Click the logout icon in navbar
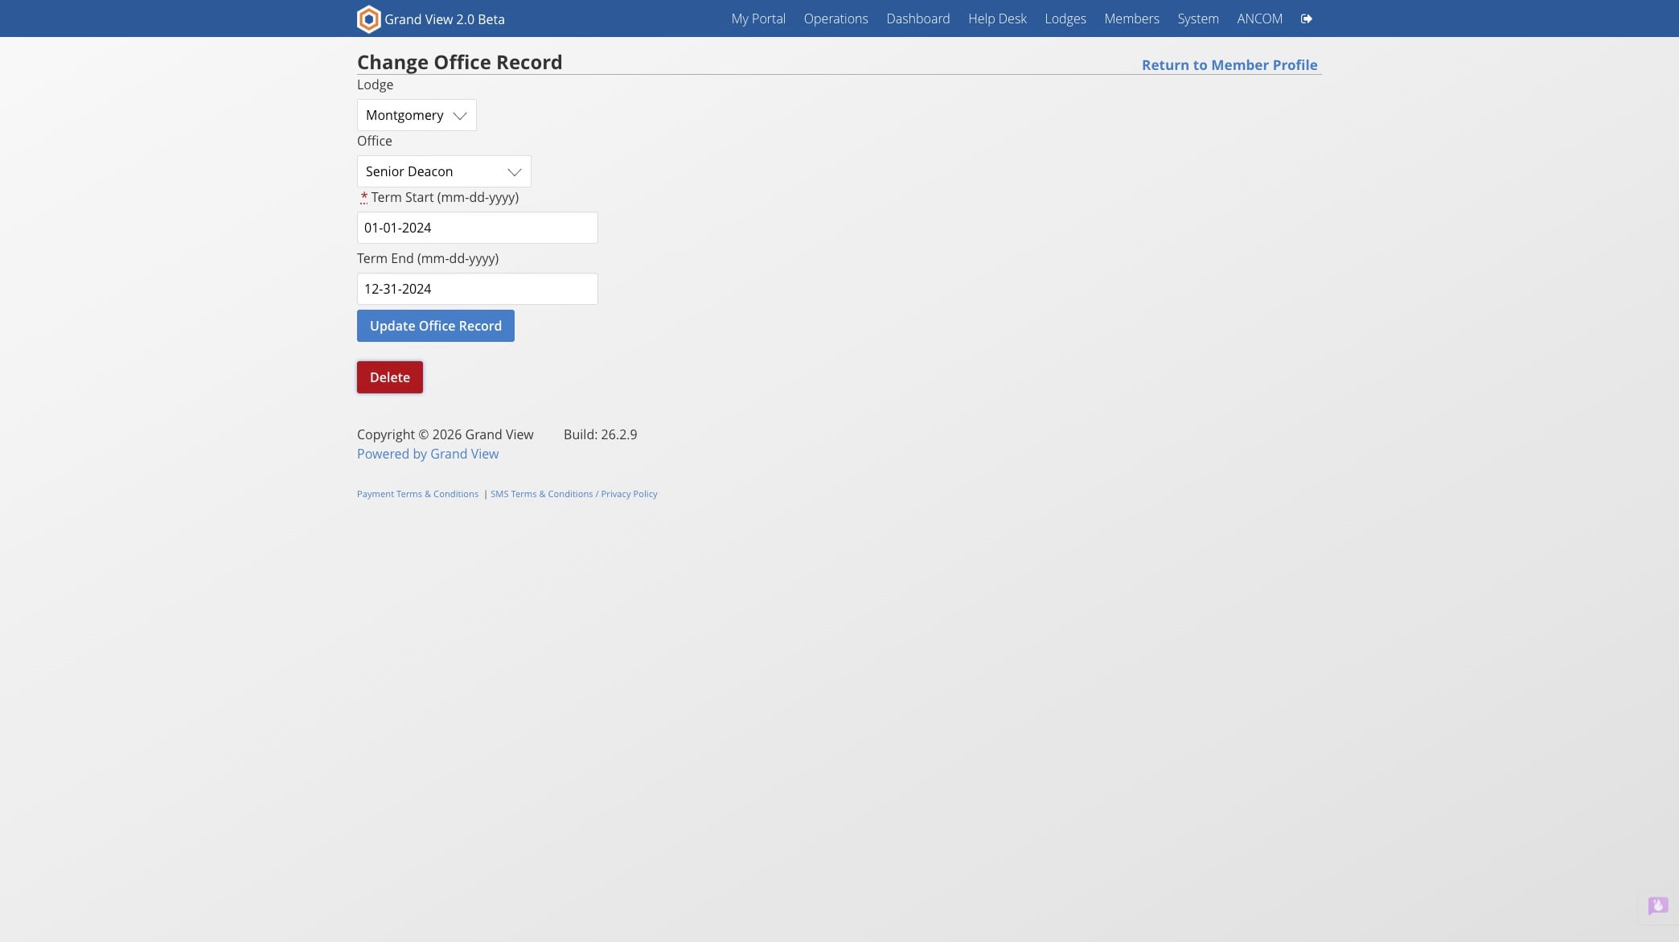 click(1307, 19)
